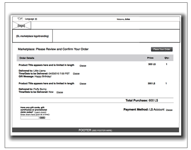The width and height of the screenshot is (191, 150).
Task: Click the Delivered to: Little Llama text
Action: click(32, 71)
